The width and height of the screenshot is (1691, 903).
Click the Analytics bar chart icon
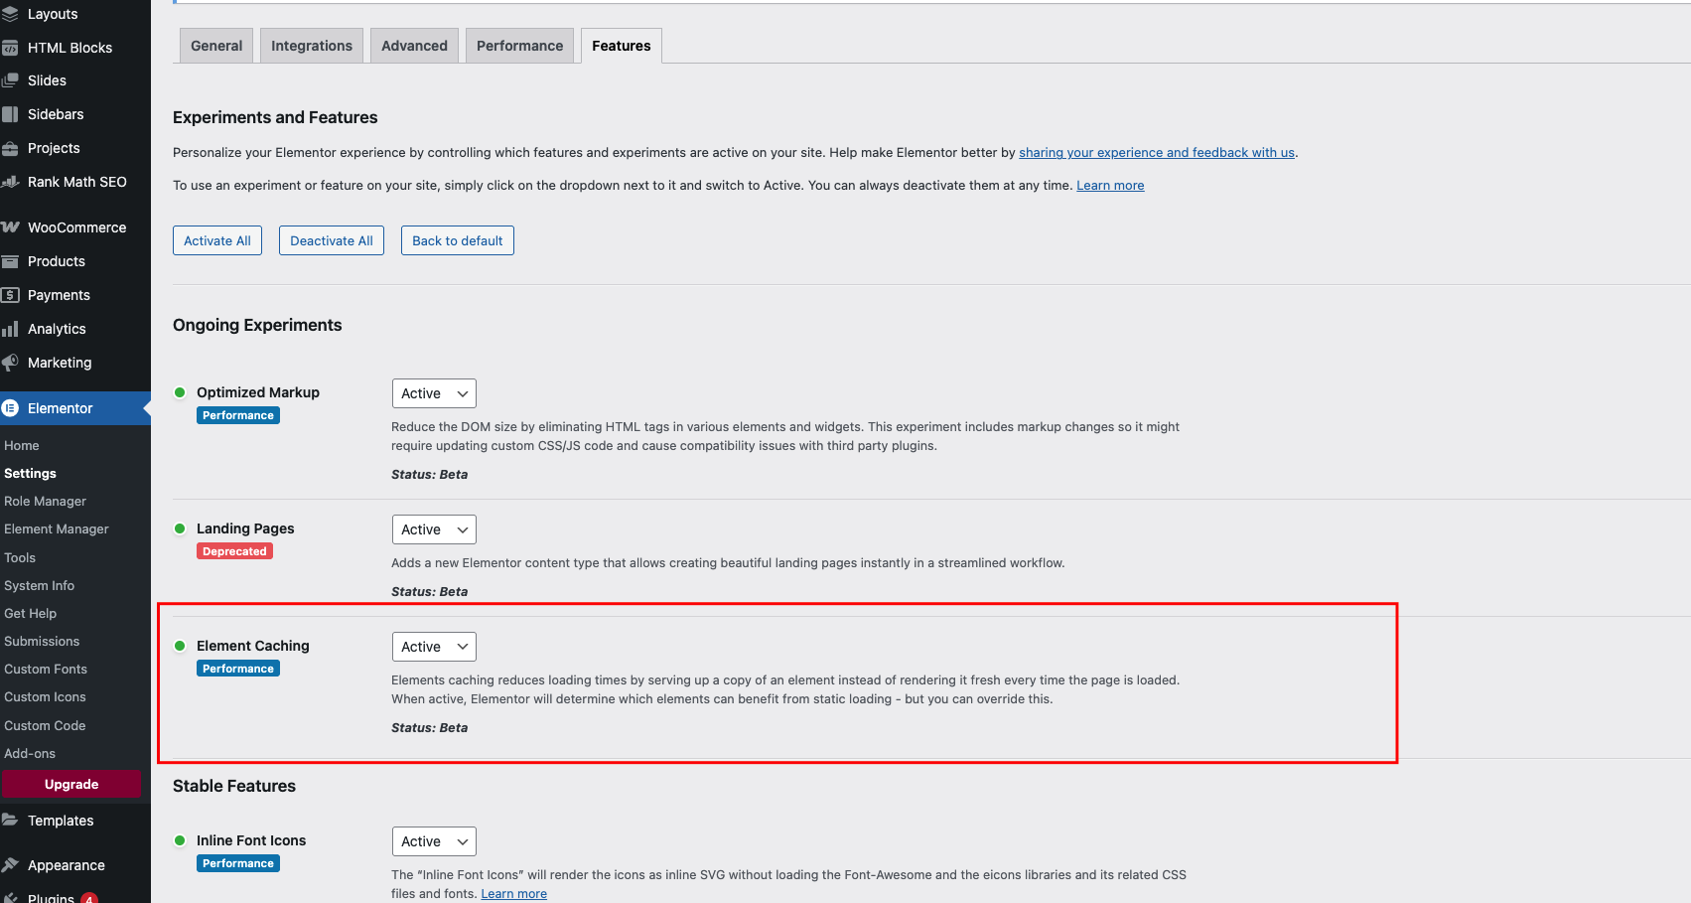tap(10, 329)
